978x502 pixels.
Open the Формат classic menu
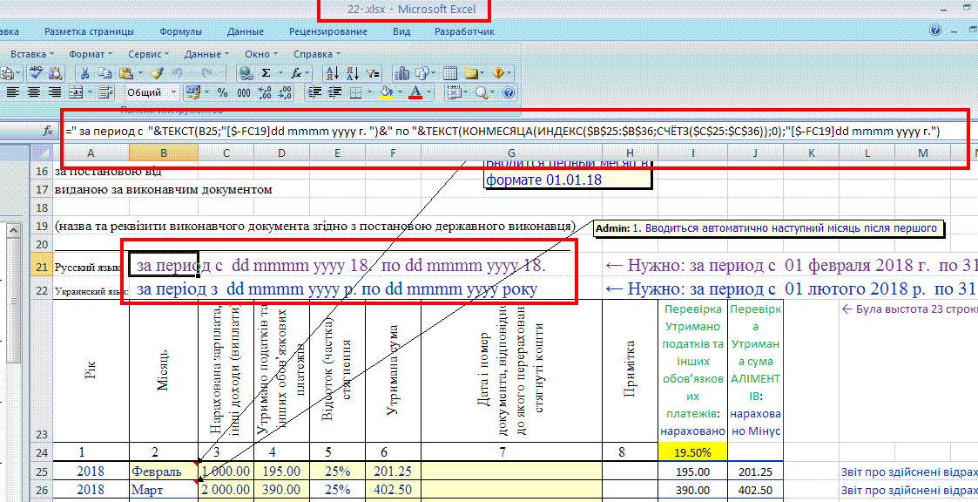pos(91,54)
